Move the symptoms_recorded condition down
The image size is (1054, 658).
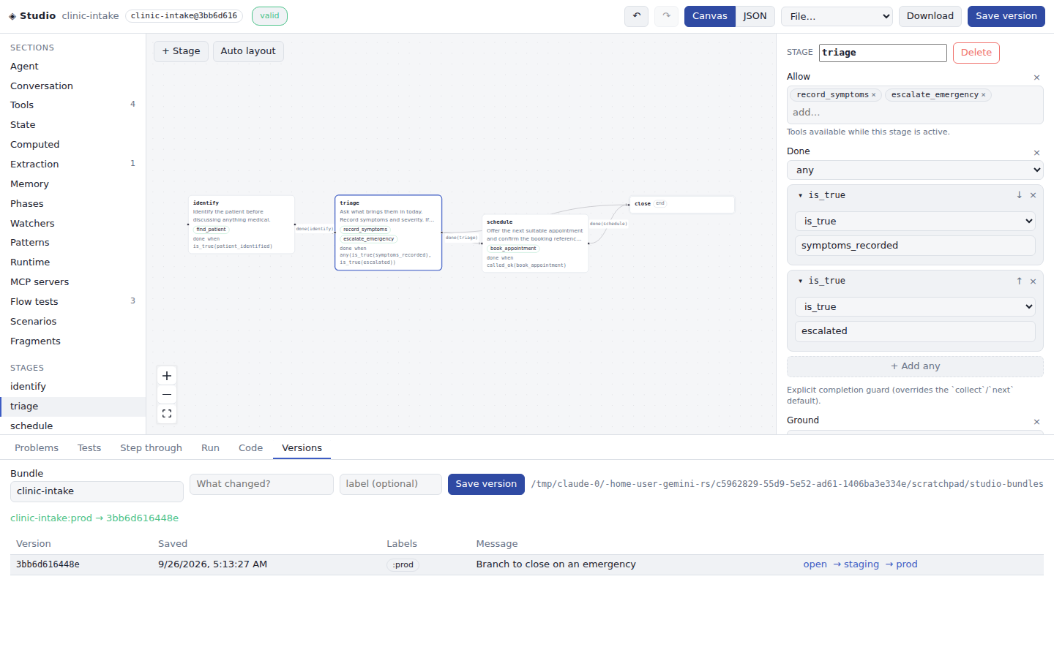pyautogui.click(x=1019, y=195)
